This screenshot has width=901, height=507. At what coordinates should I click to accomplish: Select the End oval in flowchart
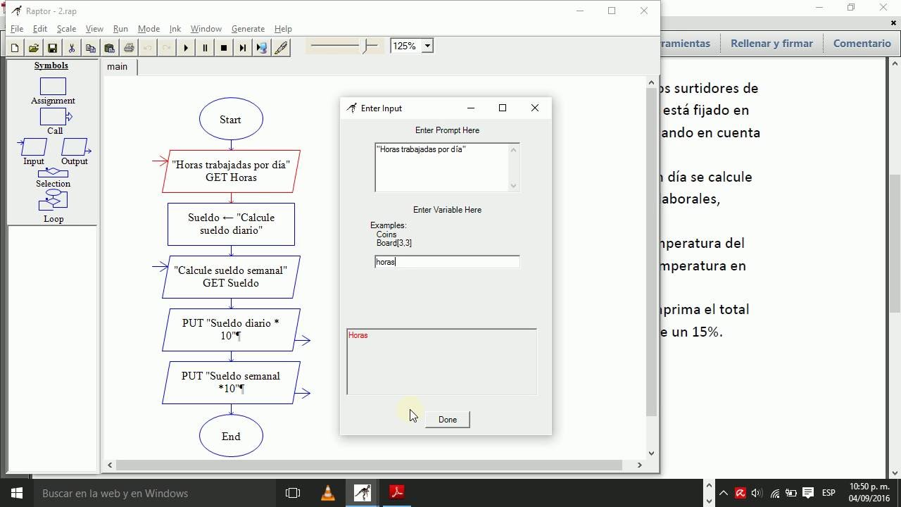(231, 436)
